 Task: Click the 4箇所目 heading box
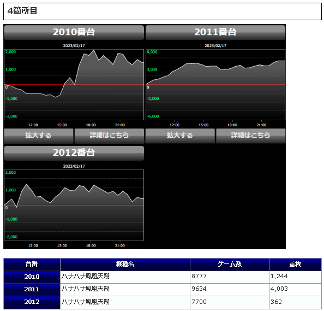click(x=163, y=11)
